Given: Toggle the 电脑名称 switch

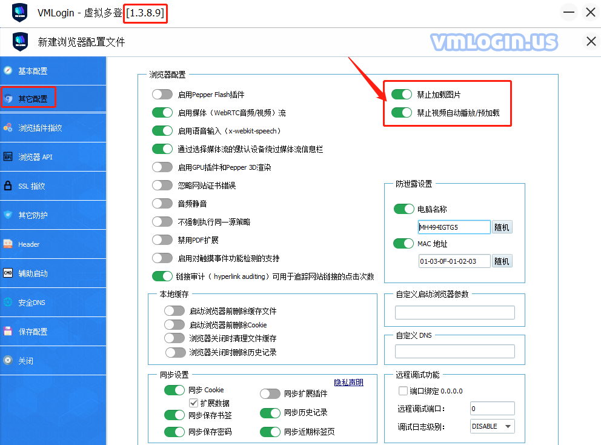Looking at the screenshot, I should click(x=404, y=209).
